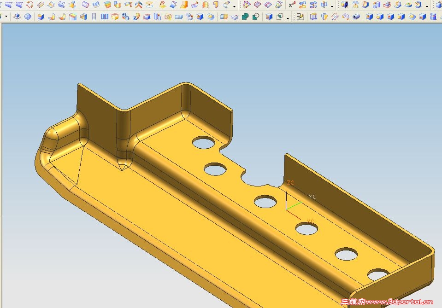Open dropdown arrow after Intersect icon
The height and width of the screenshot is (308, 442).
pos(288,18)
